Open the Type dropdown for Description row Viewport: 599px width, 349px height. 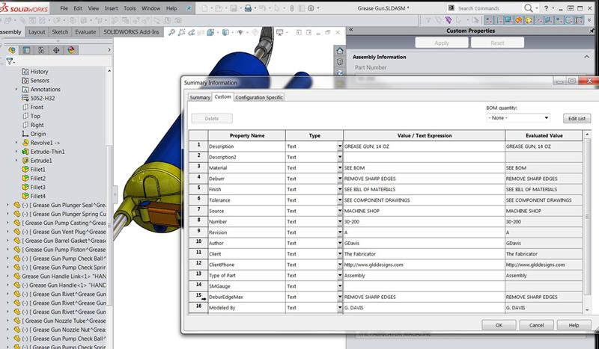click(340, 146)
